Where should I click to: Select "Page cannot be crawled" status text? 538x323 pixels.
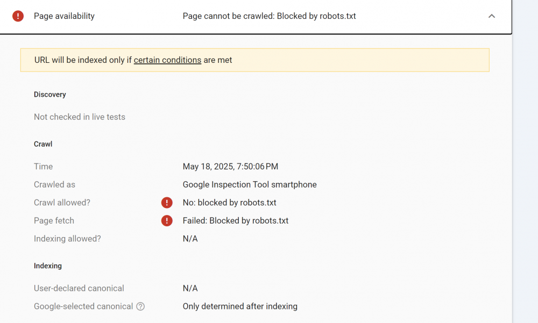click(269, 16)
